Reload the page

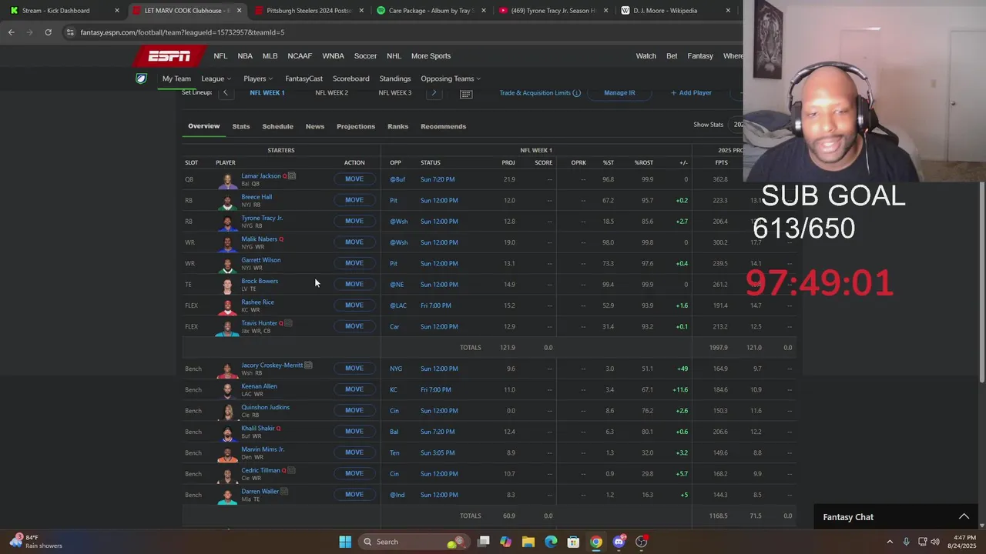(x=48, y=32)
